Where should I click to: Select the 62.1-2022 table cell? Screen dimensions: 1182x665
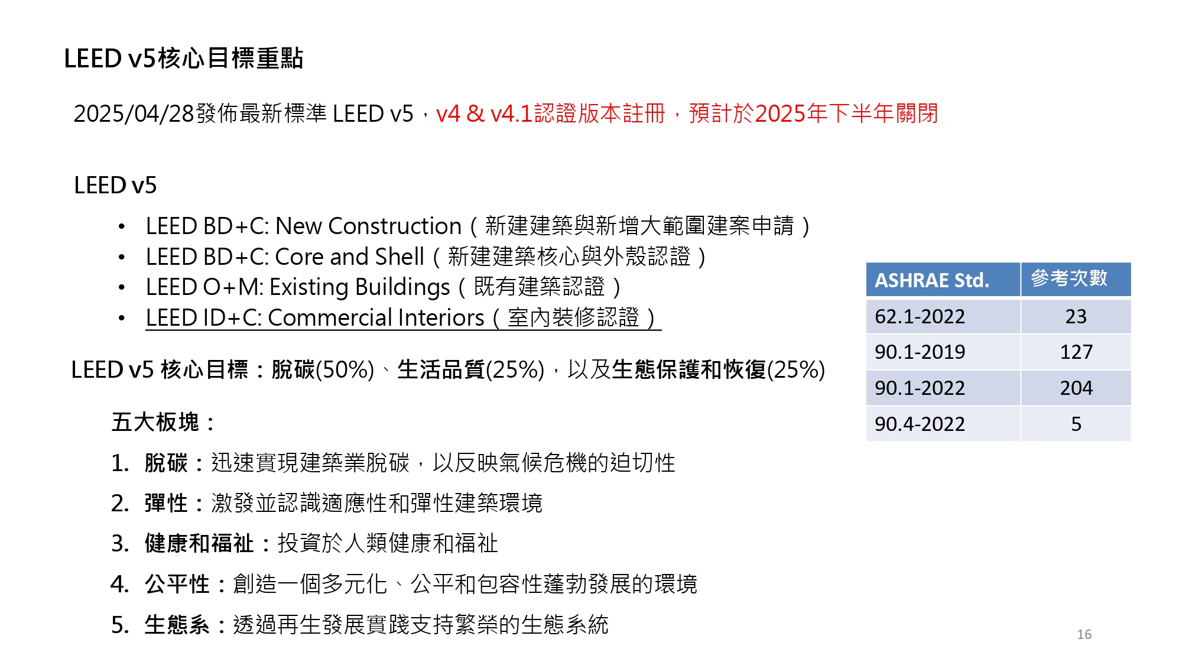(943, 317)
